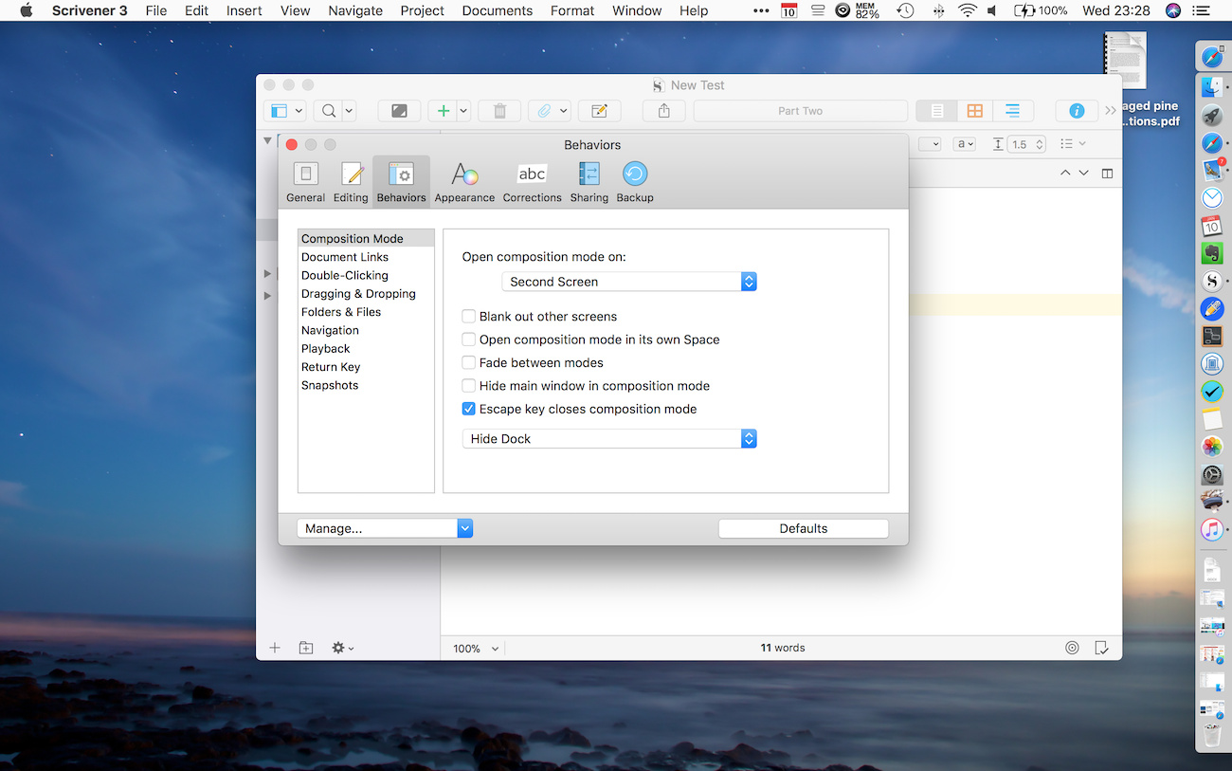Select Double-Clicking in behaviors list
This screenshot has width=1232, height=771.
click(366, 275)
